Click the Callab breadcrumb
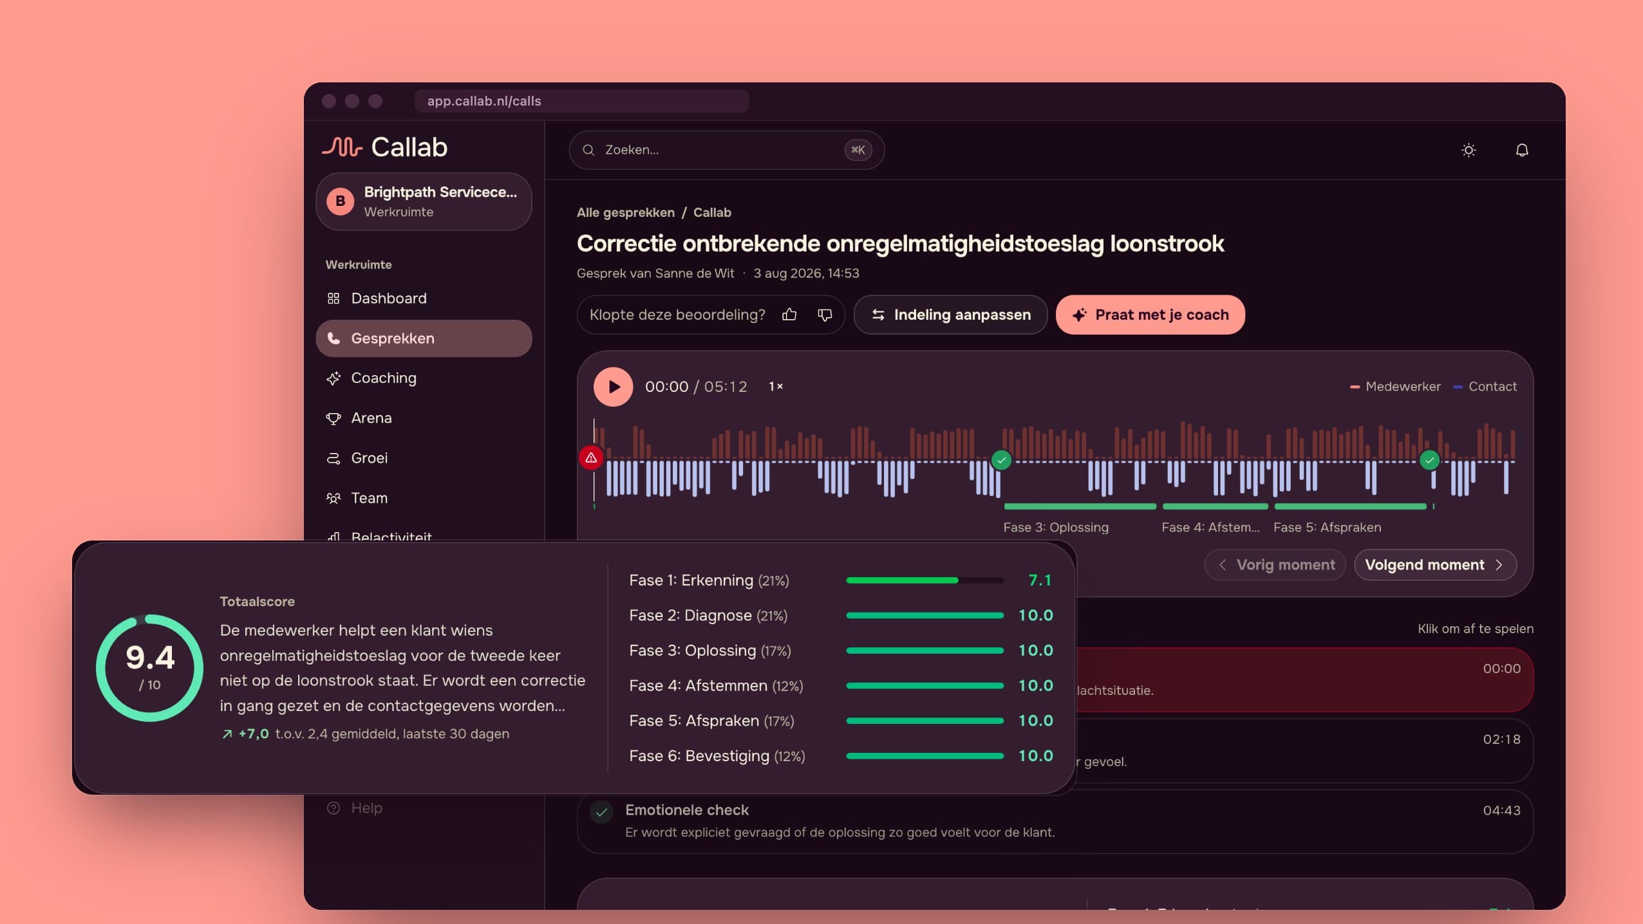1643x924 pixels. pyautogui.click(x=711, y=212)
